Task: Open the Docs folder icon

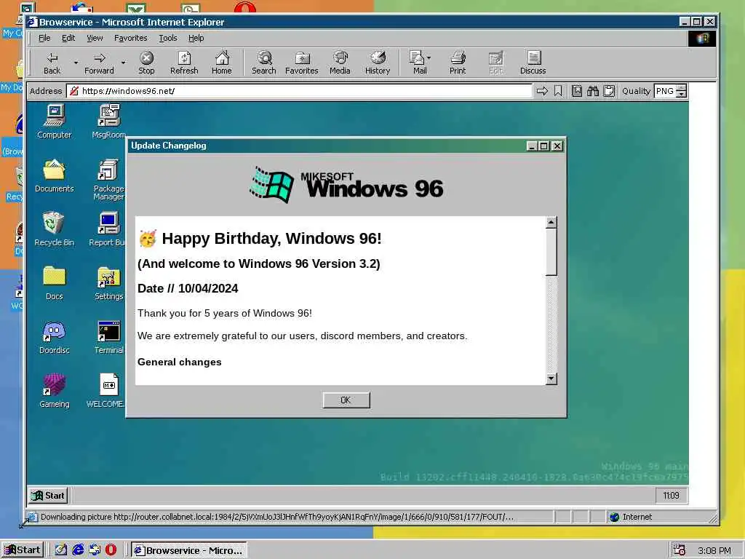Action: click(54, 283)
